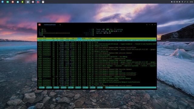This screenshot has width=194, height=109.
Task: Sort by the NI column header
Action: [x=57, y=38]
